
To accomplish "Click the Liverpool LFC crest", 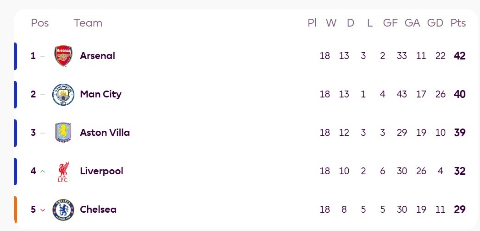I will coord(63,172).
